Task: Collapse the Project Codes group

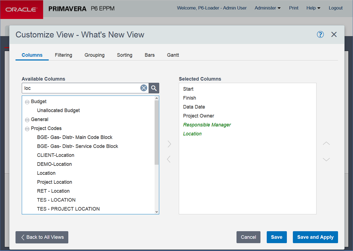Action: pos(27,129)
